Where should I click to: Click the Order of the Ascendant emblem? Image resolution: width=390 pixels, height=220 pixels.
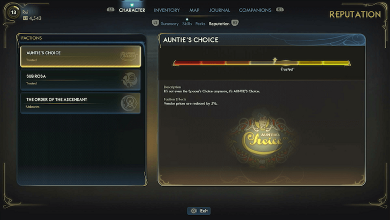[x=129, y=103]
